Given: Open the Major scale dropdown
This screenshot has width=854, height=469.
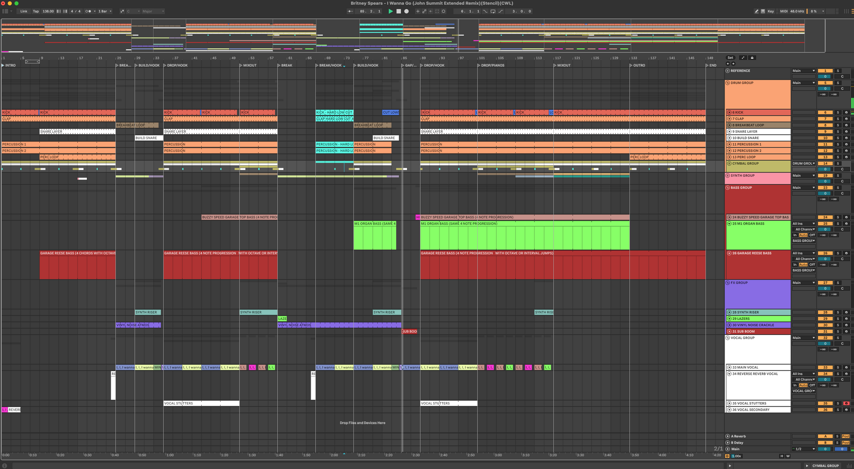Looking at the screenshot, I should pyautogui.click(x=153, y=11).
